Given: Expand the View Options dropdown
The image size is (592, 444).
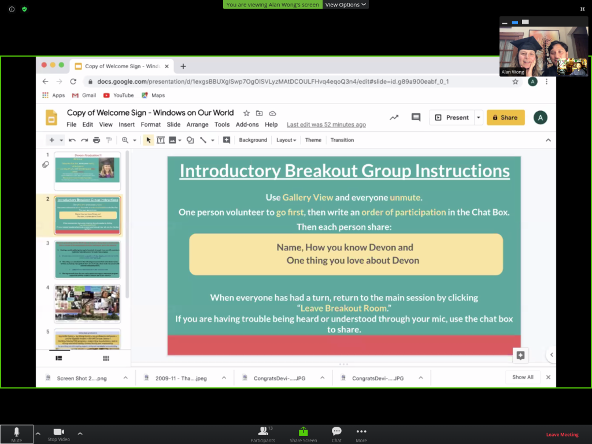Looking at the screenshot, I should (345, 5).
